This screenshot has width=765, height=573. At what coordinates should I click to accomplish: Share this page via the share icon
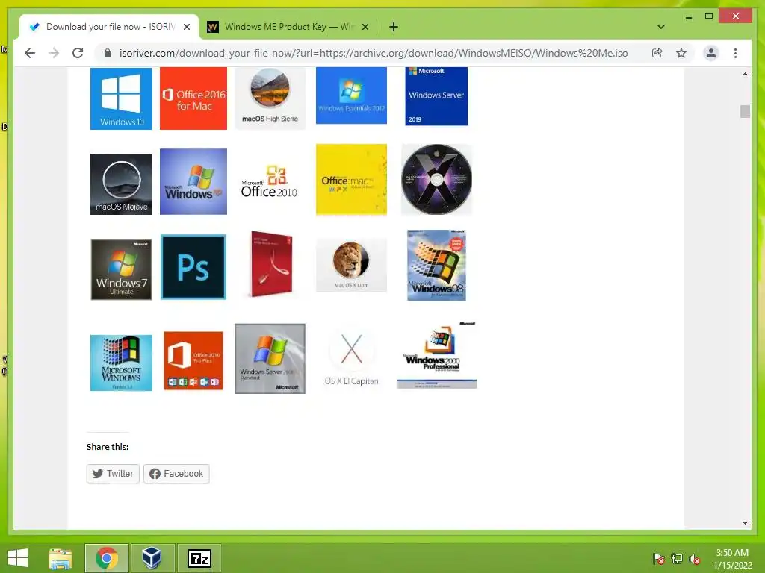point(657,53)
